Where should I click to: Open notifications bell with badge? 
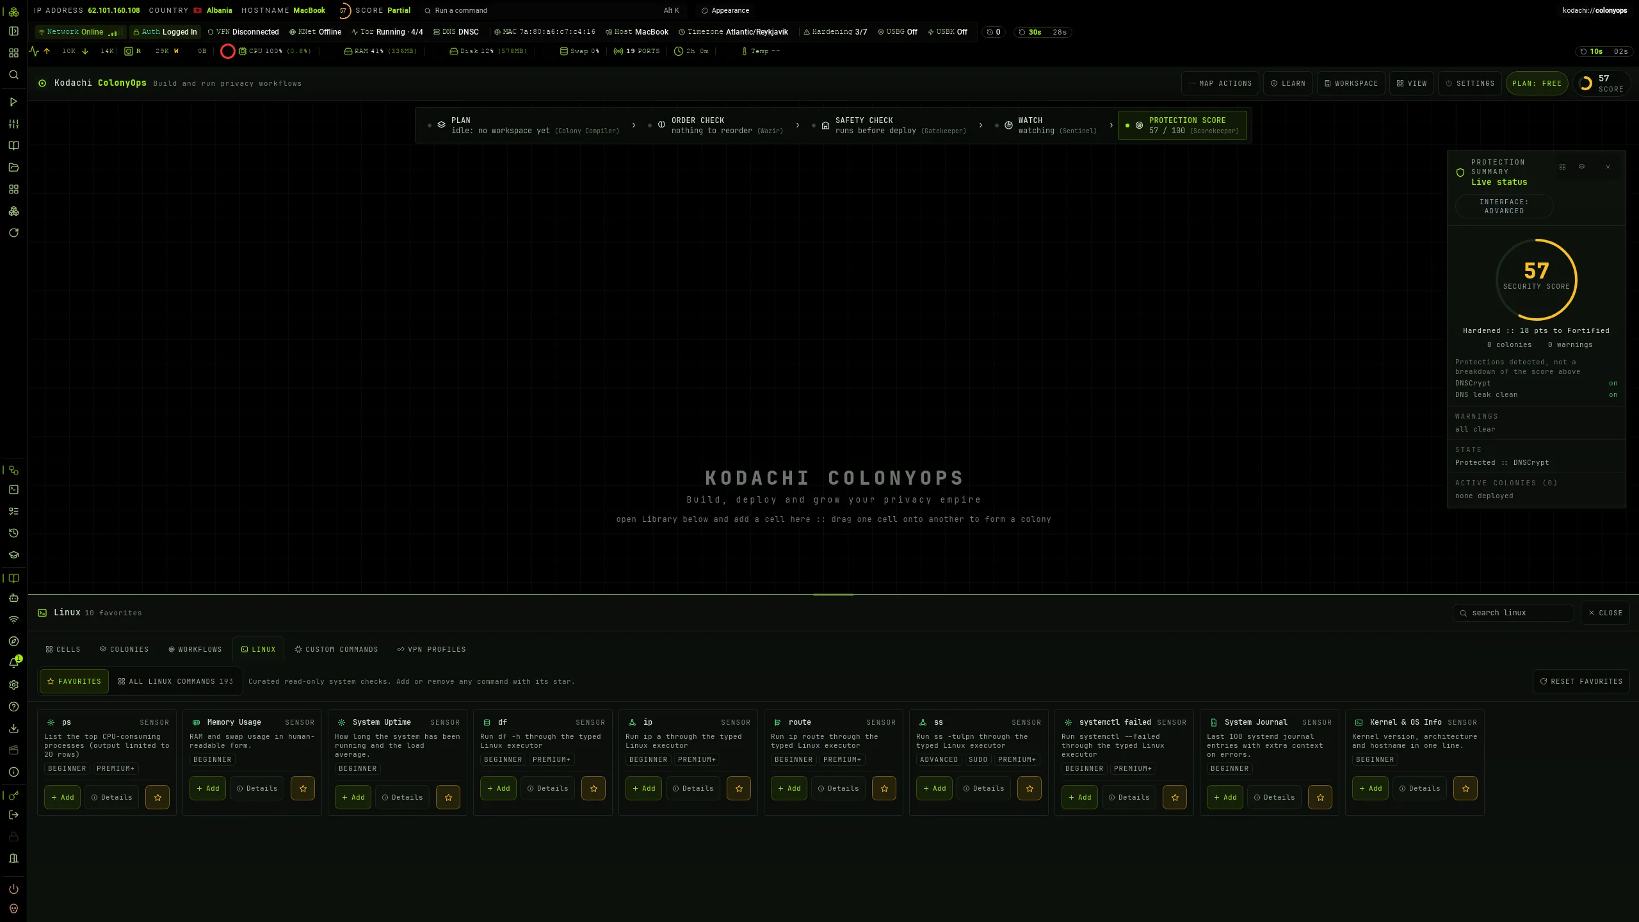pyautogui.click(x=13, y=663)
